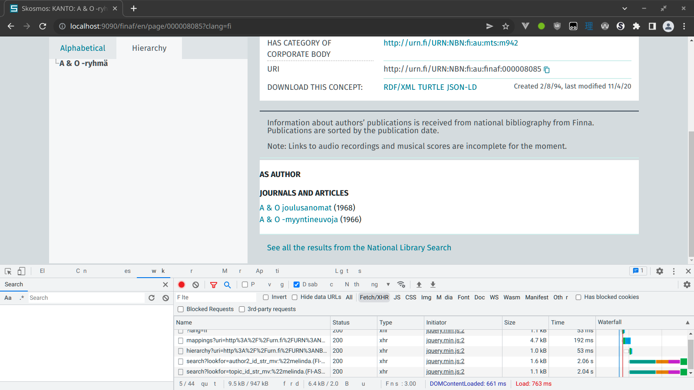Toggle the regular expression .* search option
This screenshot has height=390, width=694.
pyautogui.click(x=22, y=298)
